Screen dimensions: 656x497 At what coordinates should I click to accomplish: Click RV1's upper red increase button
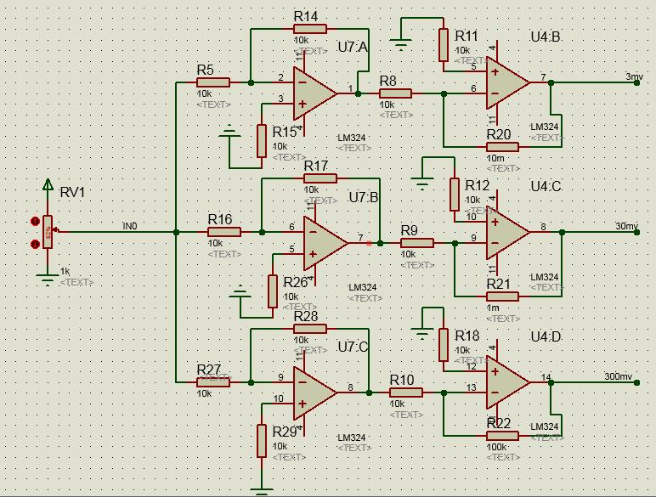[36, 221]
